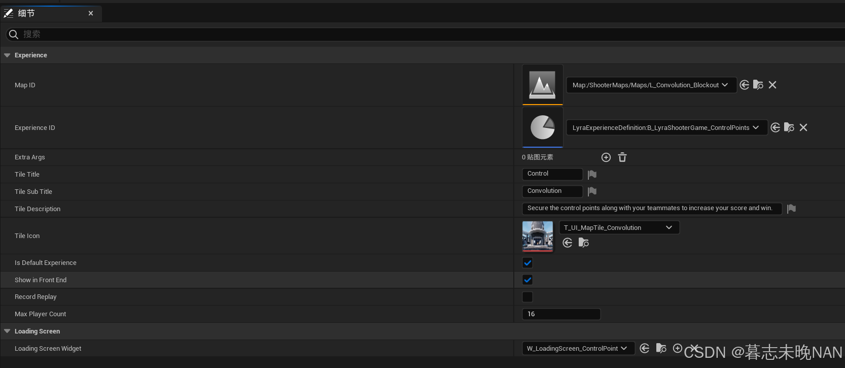
Task: Open localization flag for Tile Sub Title
Action: (592, 191)
